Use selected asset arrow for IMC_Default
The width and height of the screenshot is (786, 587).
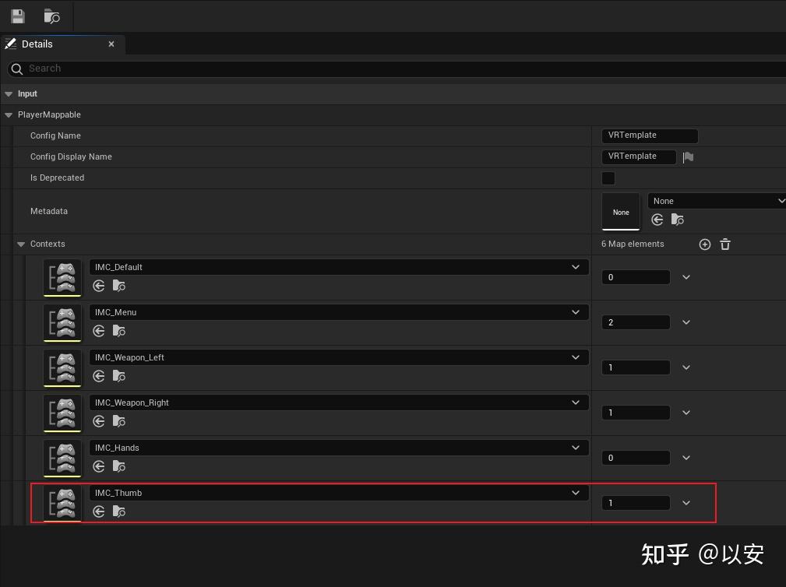coord(98,286)
